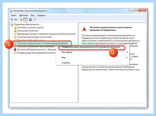
Task: Click the Конфигурация расширенной политики folder icon
Action: [x=15, y=53]
